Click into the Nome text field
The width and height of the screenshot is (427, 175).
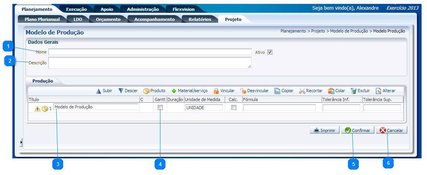click(150, 52)
